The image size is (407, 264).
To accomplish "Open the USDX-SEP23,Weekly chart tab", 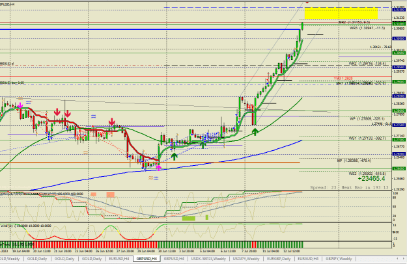I will tap(208, 259).
